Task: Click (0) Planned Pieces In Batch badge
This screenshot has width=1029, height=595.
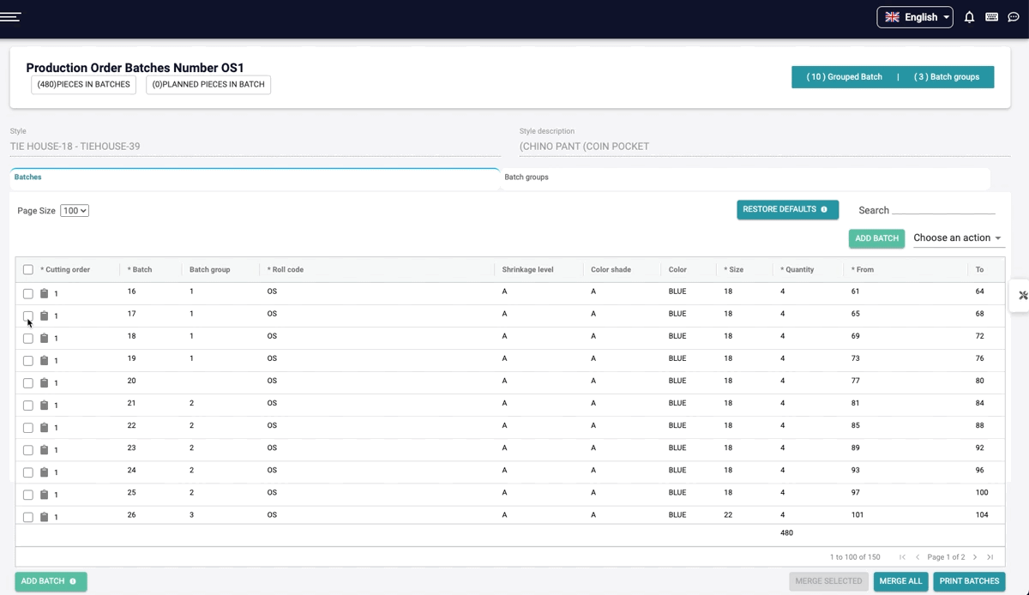Action: pos(208,85)
